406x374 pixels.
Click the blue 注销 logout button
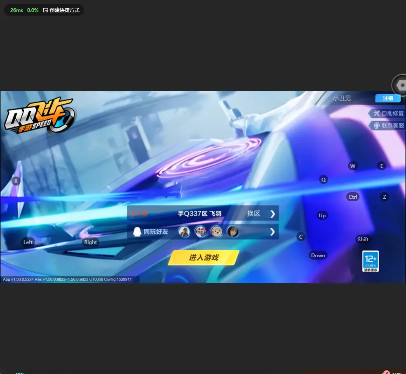[x=388, y=98]
